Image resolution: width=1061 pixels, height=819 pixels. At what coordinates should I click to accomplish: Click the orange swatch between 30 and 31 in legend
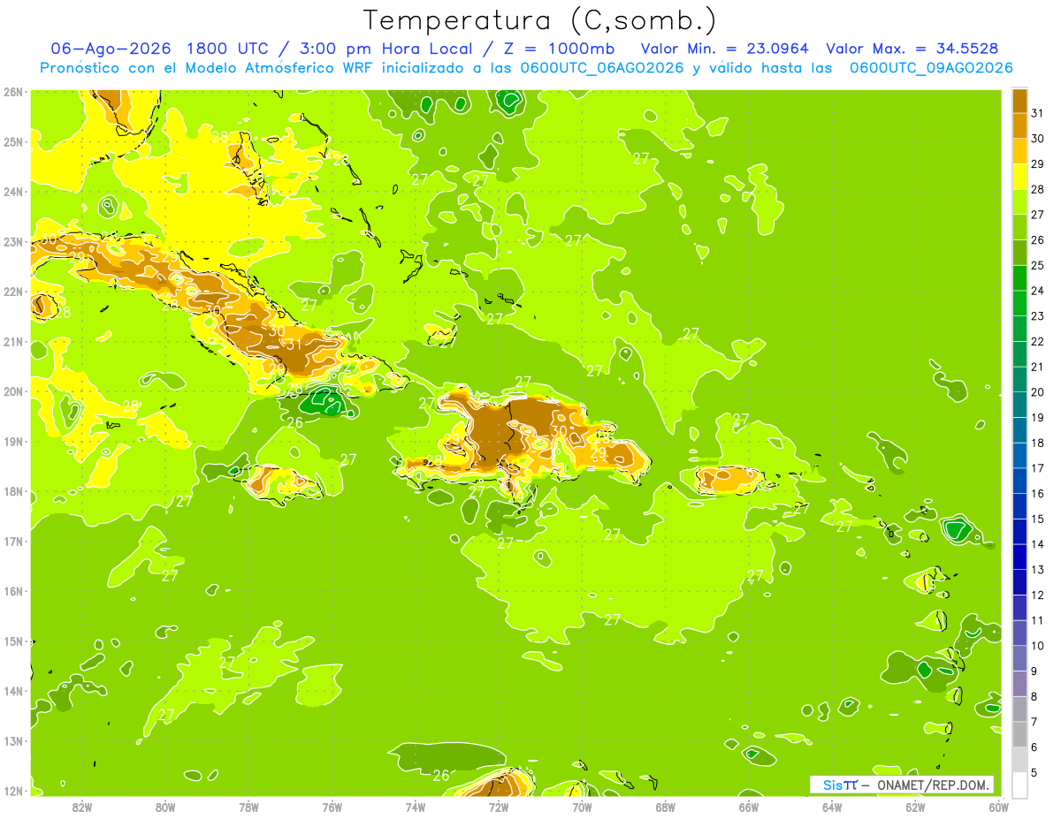click(1019, 125)
